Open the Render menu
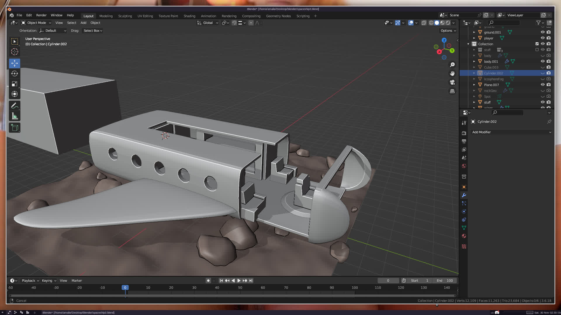Viewport: 561px width, 315px height. (41, 15)
